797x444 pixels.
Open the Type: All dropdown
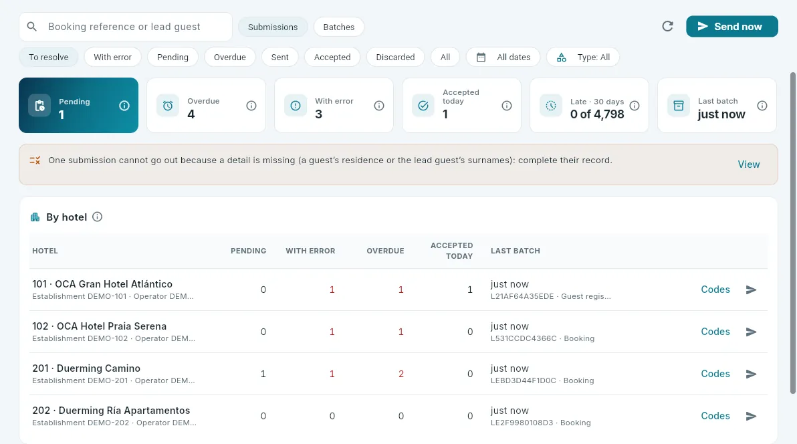point(583,57)
